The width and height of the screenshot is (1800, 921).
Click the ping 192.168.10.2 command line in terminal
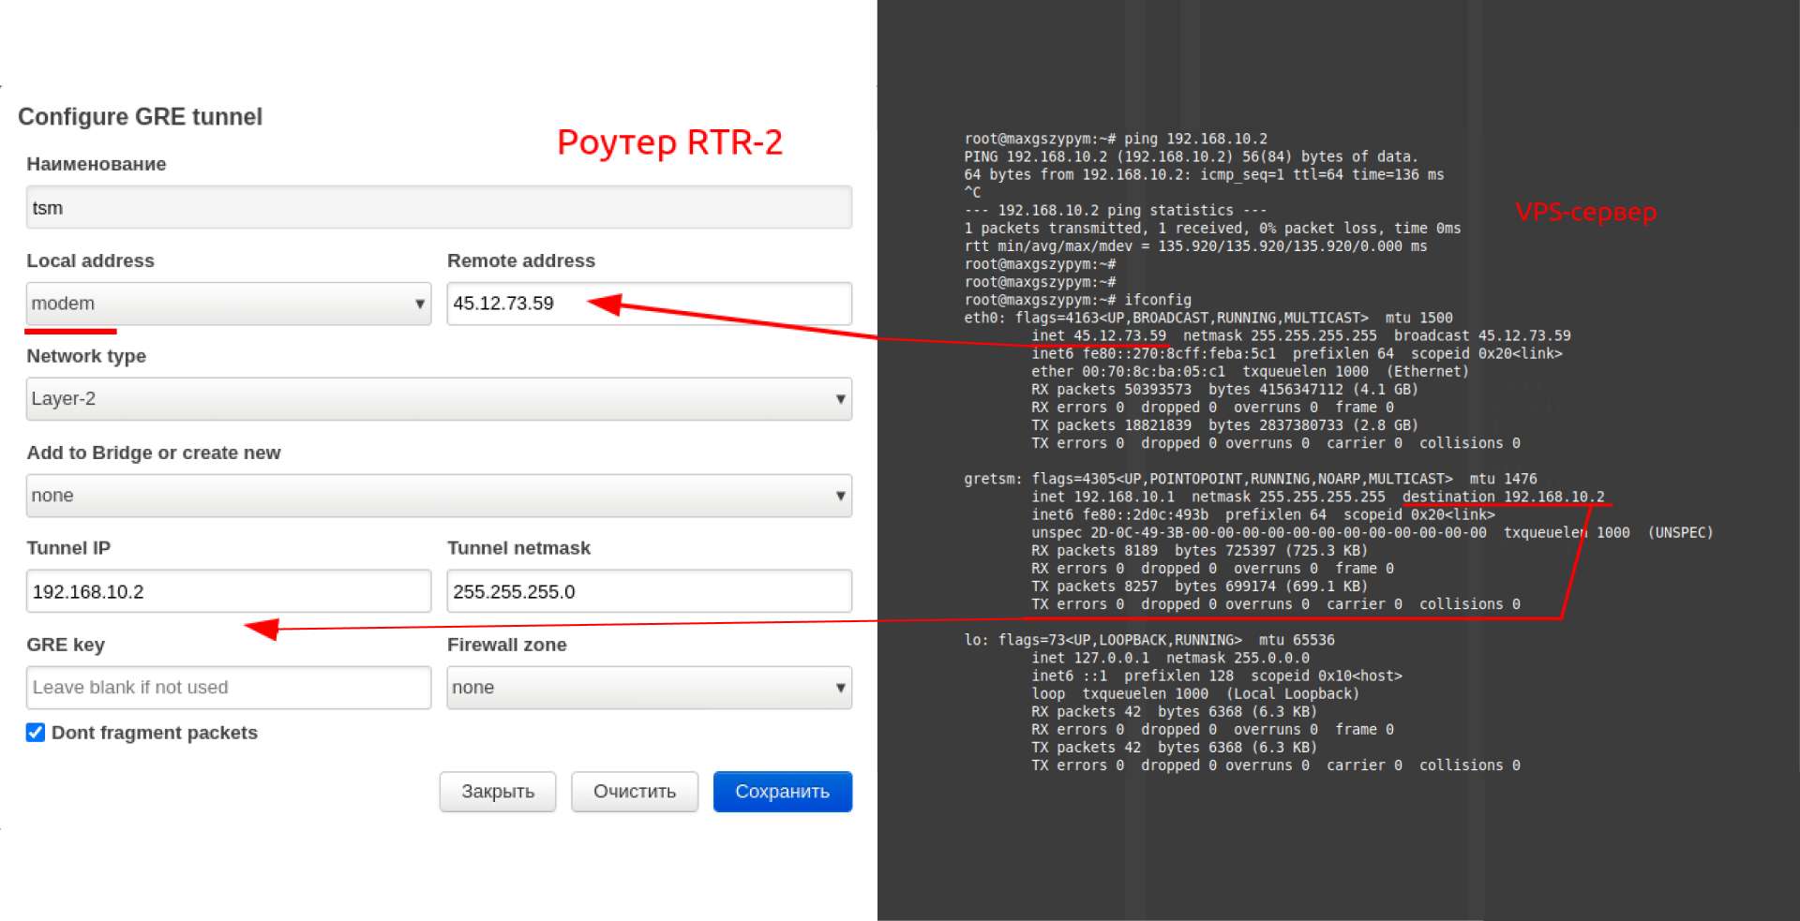(x=1116, y=139)
